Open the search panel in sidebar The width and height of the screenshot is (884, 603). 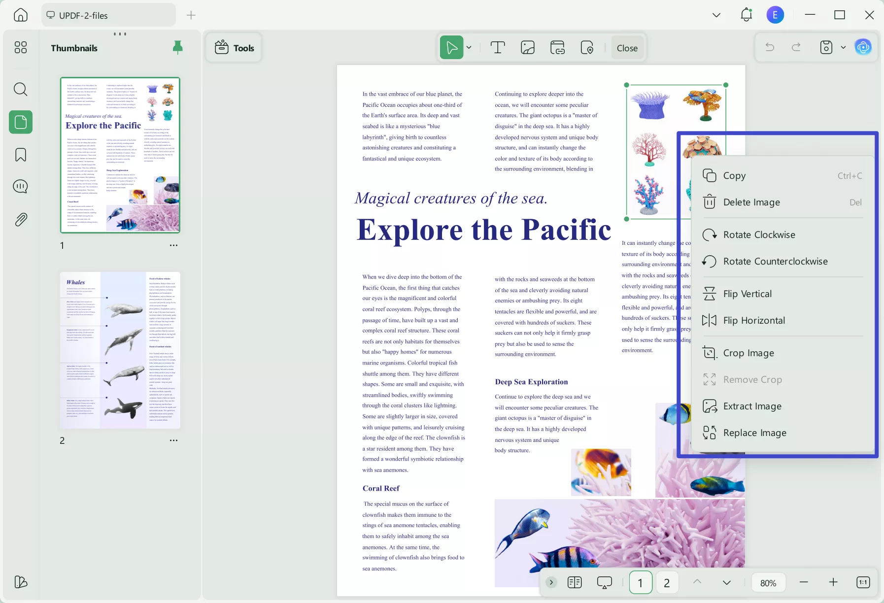pyautogui.click(x=20, y=89)
